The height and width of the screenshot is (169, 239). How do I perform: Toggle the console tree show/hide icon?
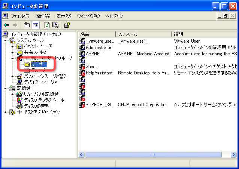[35, 25]
